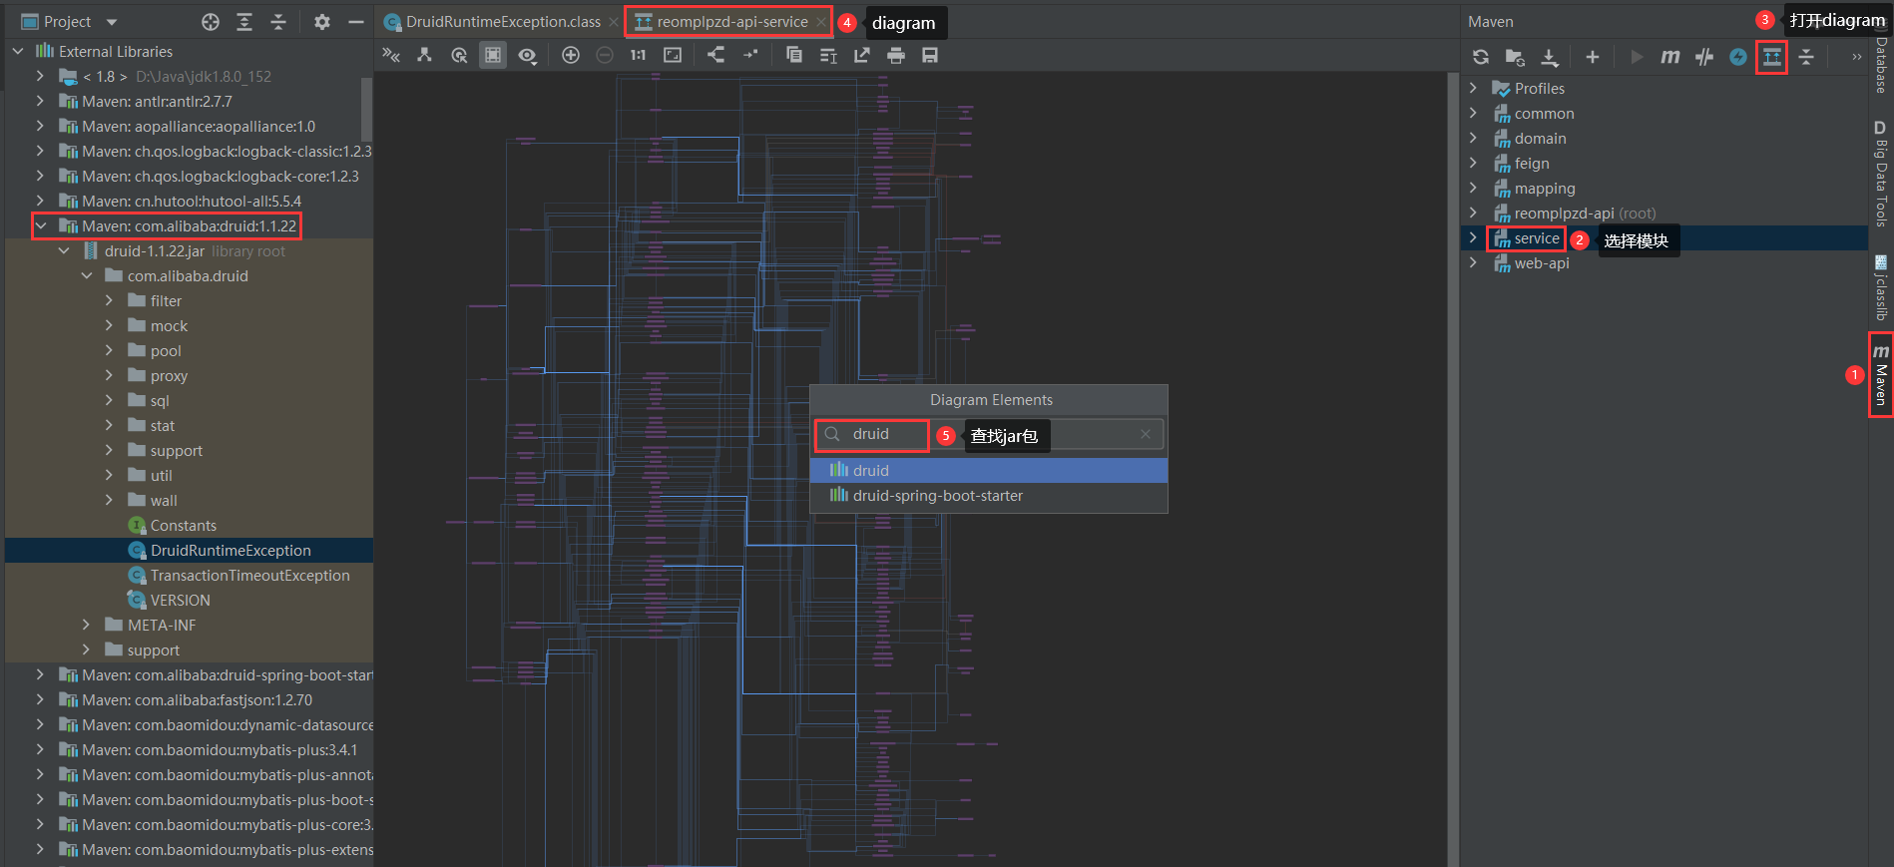Viewport: 1894px width, 867px height.
Task: Expand the Profiles node in Maven
Action: (x=1473, y=89)
